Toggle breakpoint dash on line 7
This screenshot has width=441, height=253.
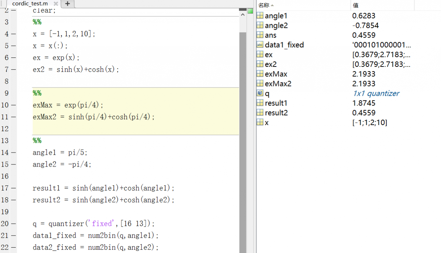point(13,69)
